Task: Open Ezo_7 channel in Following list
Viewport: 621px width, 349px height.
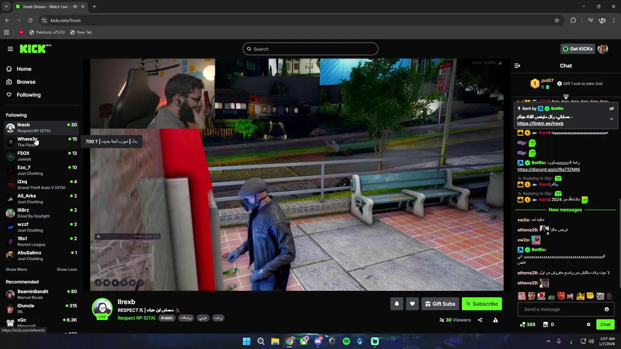Action: (x=41, y=170)
